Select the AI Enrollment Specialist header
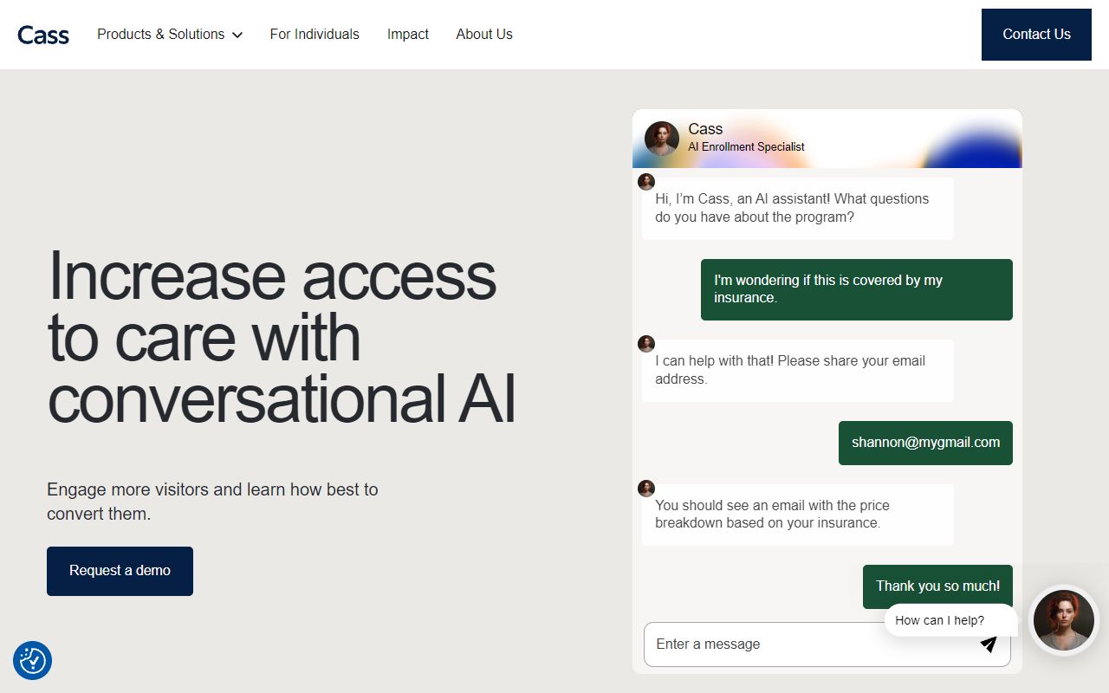 pyautogui.click(x=746, y=146)
